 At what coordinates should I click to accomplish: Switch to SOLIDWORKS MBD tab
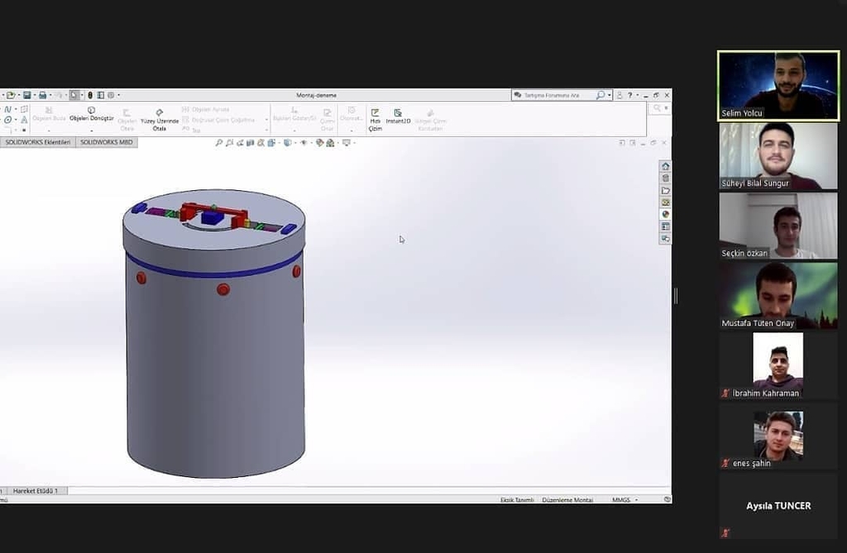[x=106, y=142]
